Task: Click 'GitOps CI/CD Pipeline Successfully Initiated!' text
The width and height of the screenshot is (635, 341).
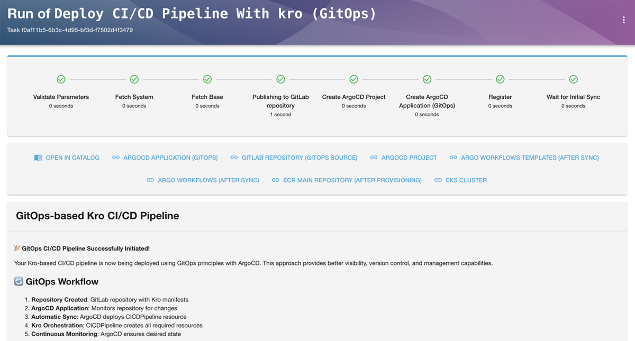Action: click(86, 248)
